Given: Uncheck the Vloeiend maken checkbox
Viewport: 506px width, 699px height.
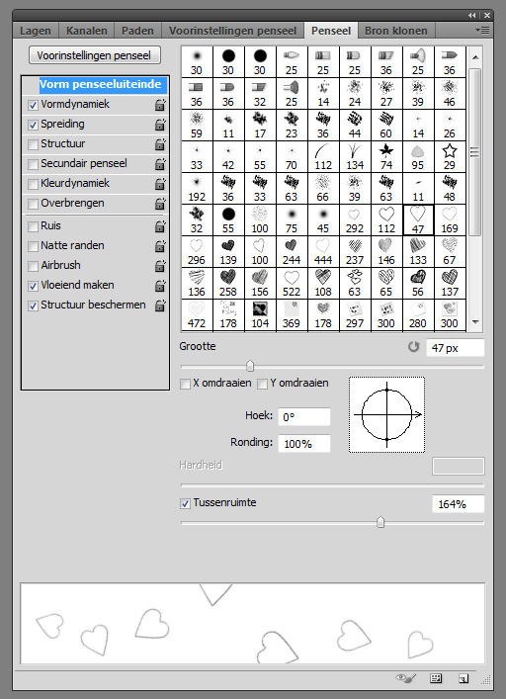Looking at the screenshot, I should [33, 286].
